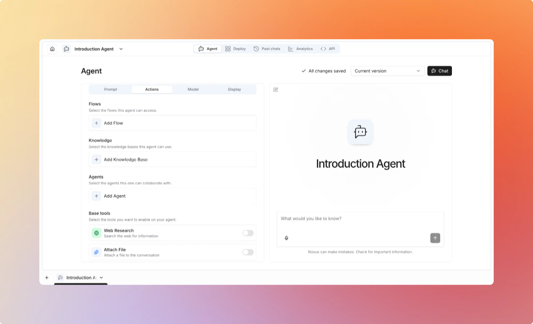Send a message with the arrow icon
The height and width of the screenshot is (324, 533).
pos(435,238)
